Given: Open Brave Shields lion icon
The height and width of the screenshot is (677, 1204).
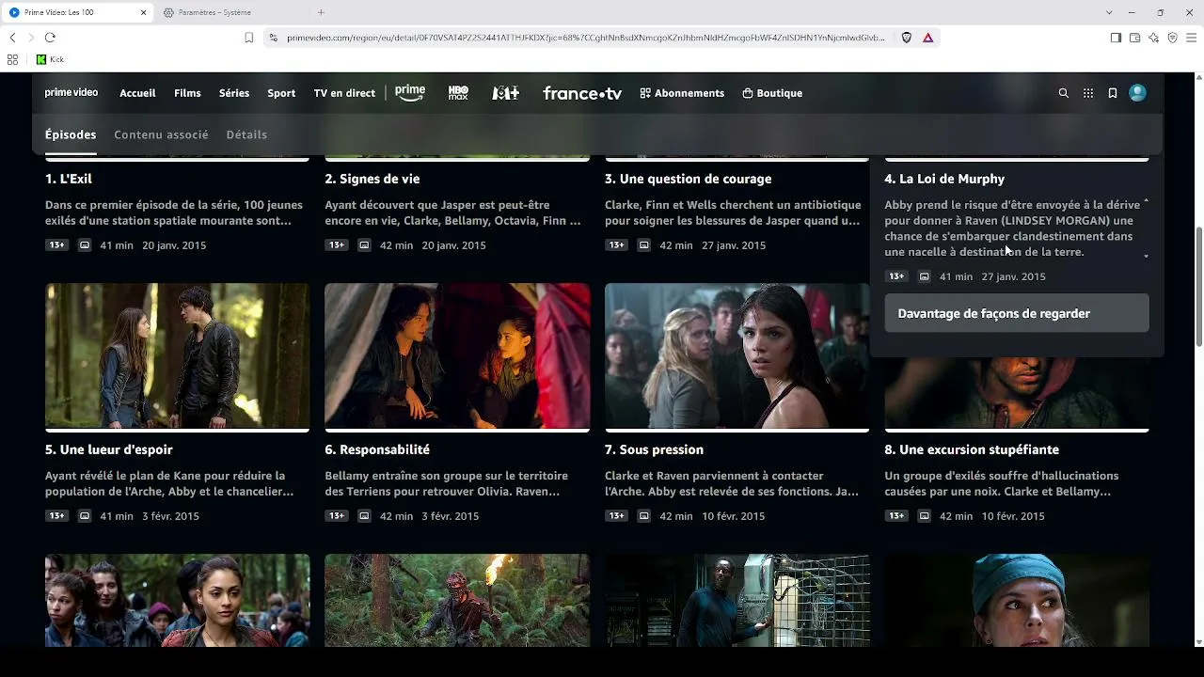Looking at the screenshot, I should click(x=907, y=38).
